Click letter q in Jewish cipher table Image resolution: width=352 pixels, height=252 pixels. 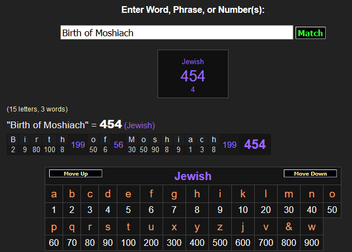click(x=72, y=227)
